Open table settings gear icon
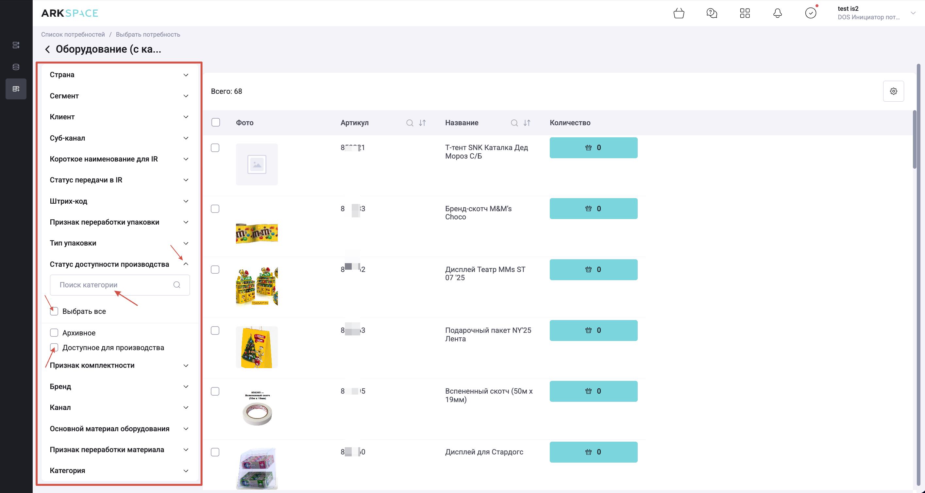Viewport: 925px width, 493px height. (x=893, y=91)
